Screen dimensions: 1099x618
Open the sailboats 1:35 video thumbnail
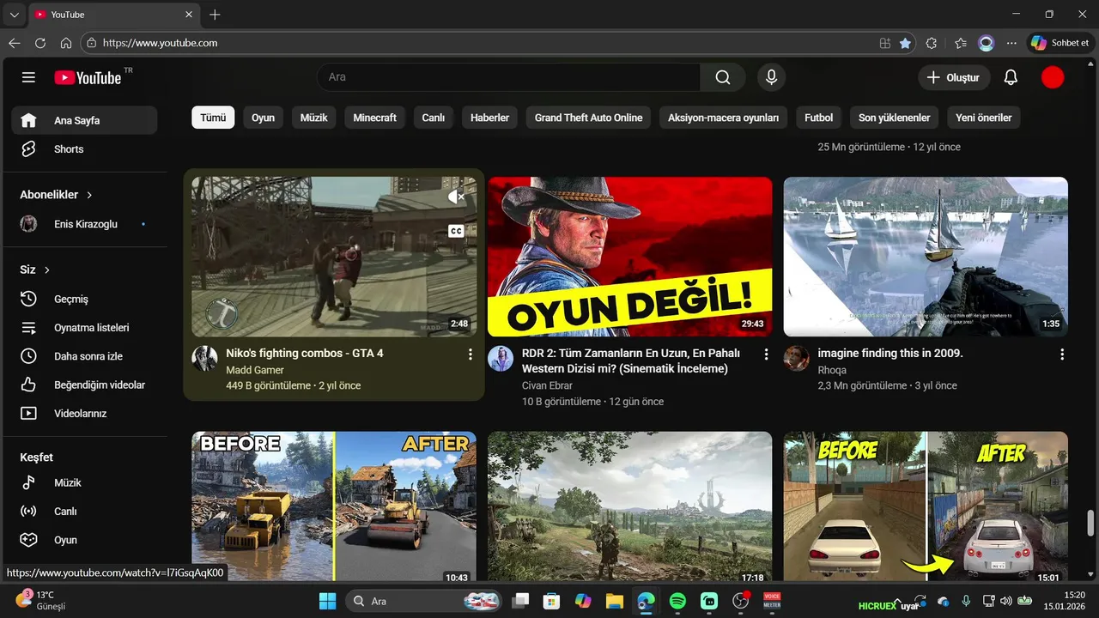point(926,257)
